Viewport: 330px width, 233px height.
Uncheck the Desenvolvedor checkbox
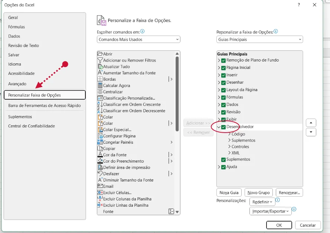(223, 127)
